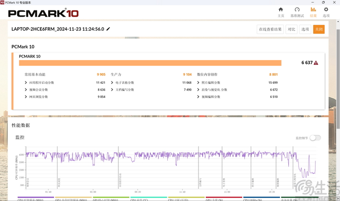Expand 渲染与视觉化分数 row

[x=198, y=90]
